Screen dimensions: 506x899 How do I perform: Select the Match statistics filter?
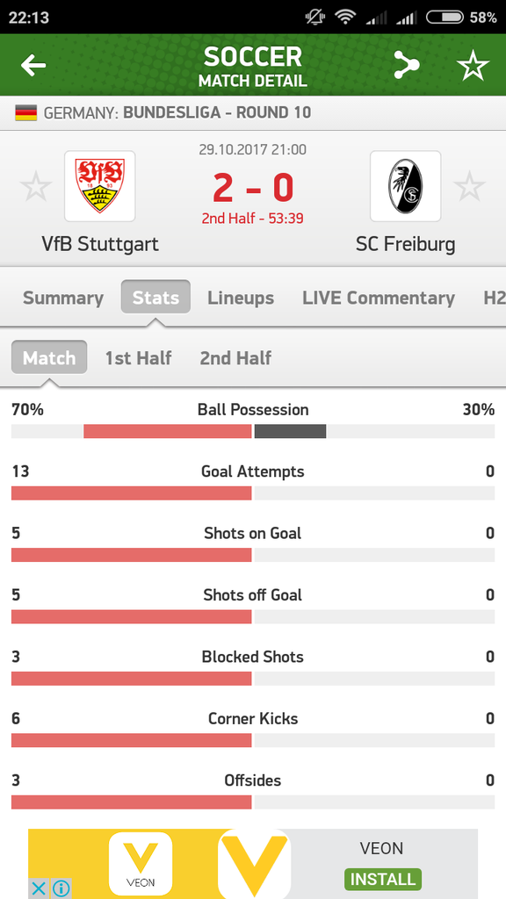49,357
